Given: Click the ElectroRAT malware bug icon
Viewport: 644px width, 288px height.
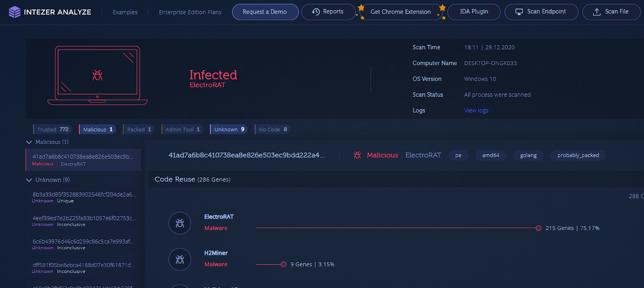Looking at the screenshot, I should point(180,223).
